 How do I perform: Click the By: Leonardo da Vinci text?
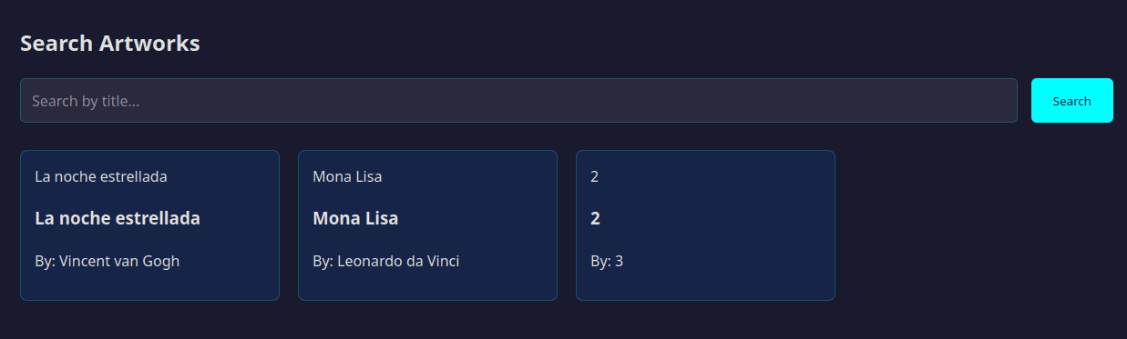click(x=385, y=261)
